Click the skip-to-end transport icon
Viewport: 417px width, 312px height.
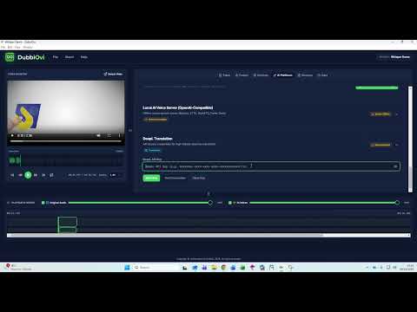(x=43, y=175)
